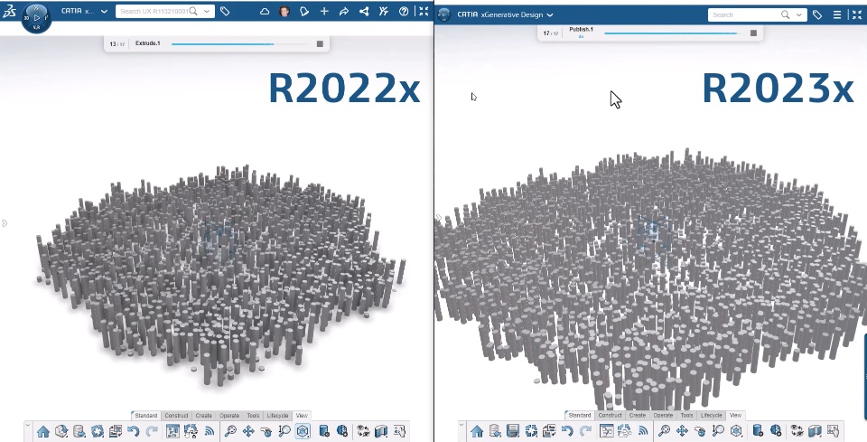Click the tag icon in the R2022x top bar
The width and height of the screenshot is (867, 442).
pyautogui.click(x=225, y=11)
